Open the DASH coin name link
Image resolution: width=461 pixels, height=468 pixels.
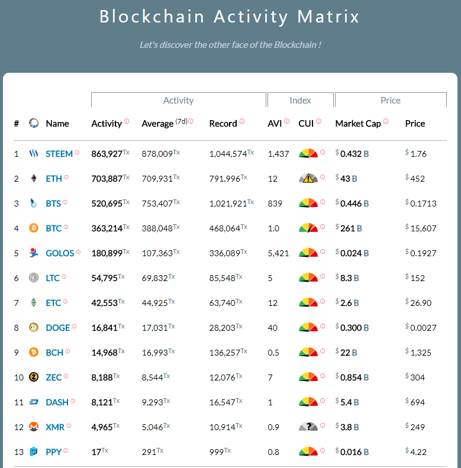click(57, 402)
